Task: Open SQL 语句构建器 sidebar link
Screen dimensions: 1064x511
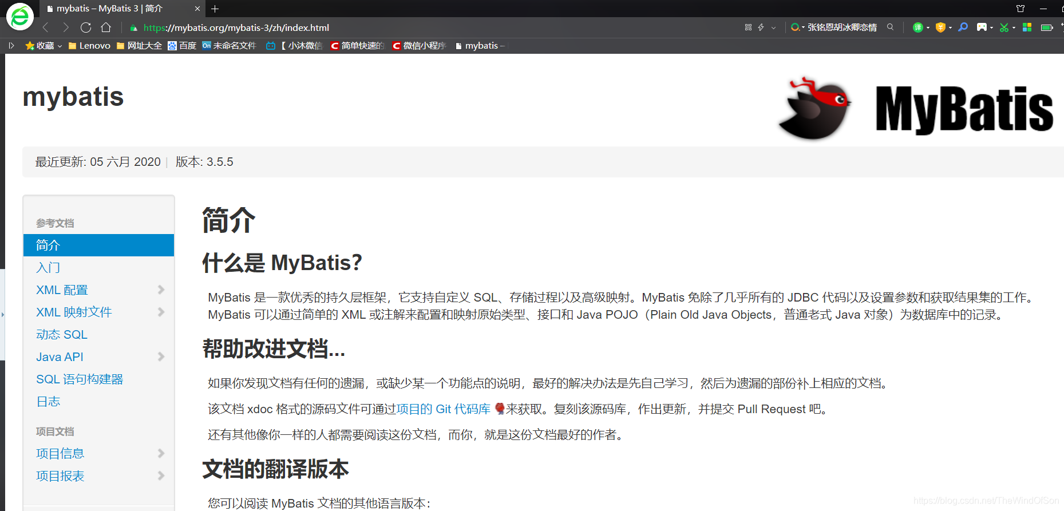Action: click(x=80, y=379)
